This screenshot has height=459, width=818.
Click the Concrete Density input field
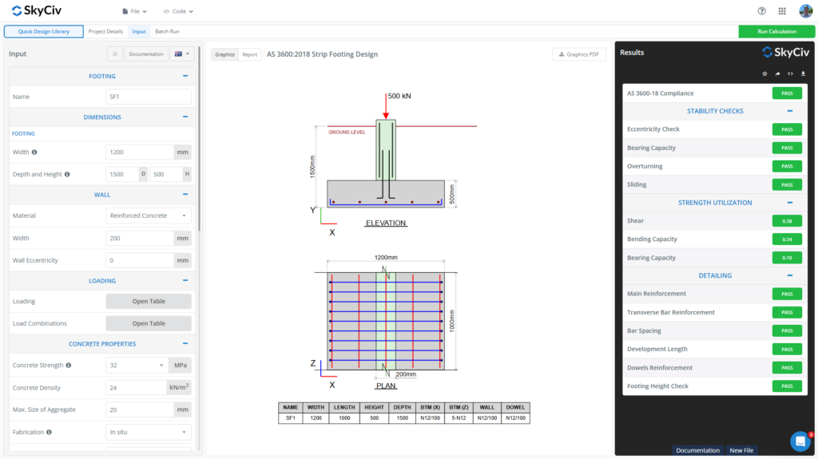point(136,387)
